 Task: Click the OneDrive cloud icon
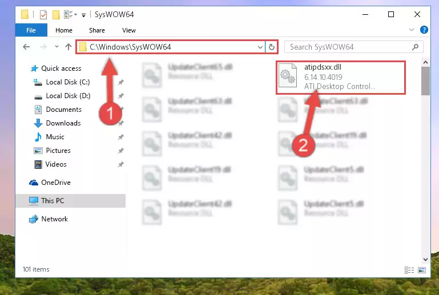(x=34, y=183)
